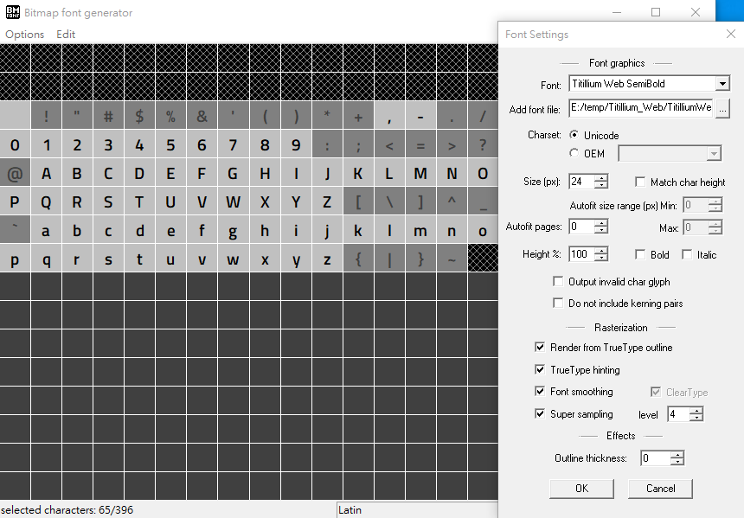Toggle the ampersand & glyph cell
Viewport: 744px width, 518px height.
[202, 116]
